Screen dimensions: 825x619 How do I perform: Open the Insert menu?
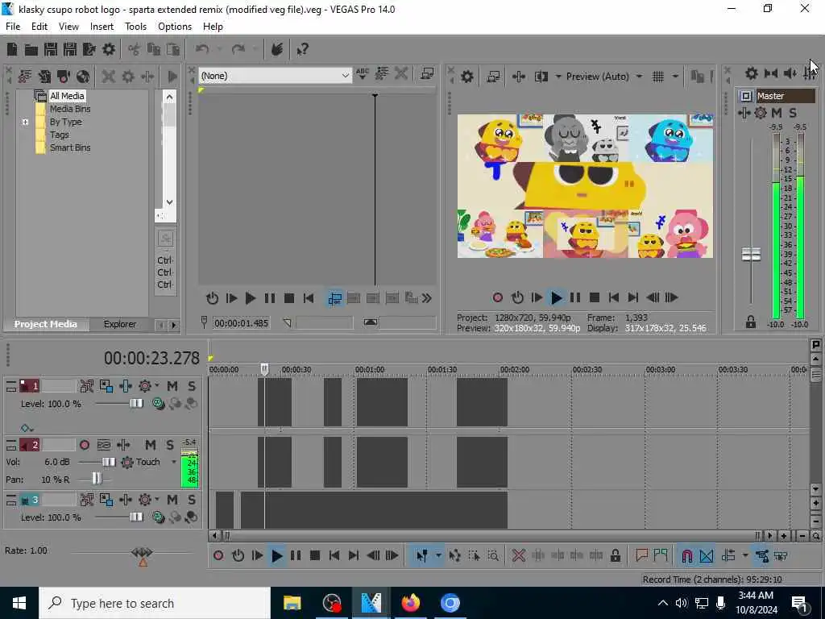point(102,27)
